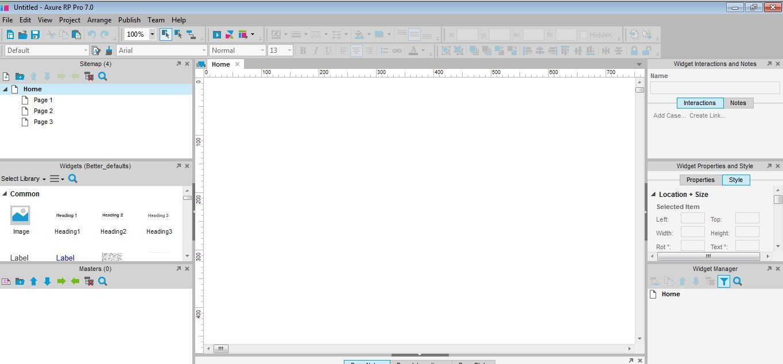Screen dimensions: 783x364
Task: Click the widget Name input field
Action: [x=715, y=88]
